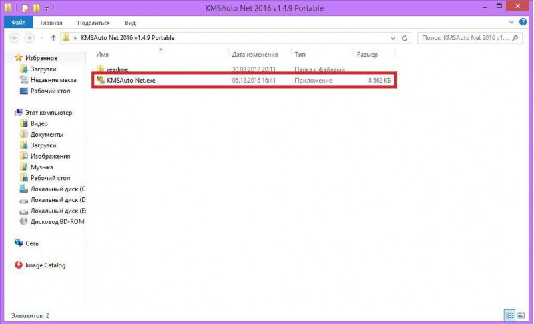
Task: Expand the ribbon with the chevron
Action: point(511,22)
